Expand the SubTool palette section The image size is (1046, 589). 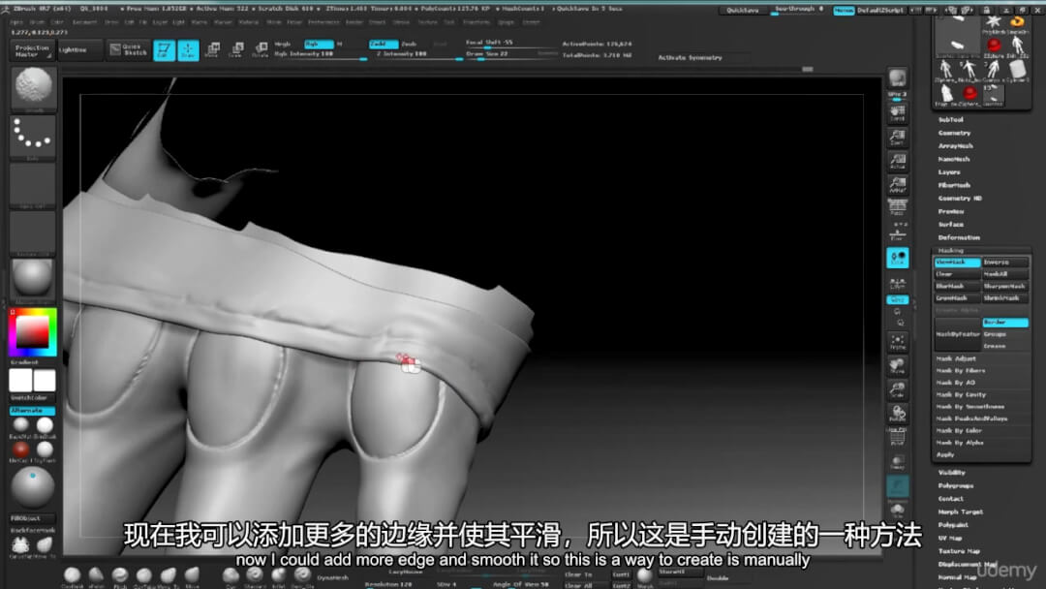[951, 120]
